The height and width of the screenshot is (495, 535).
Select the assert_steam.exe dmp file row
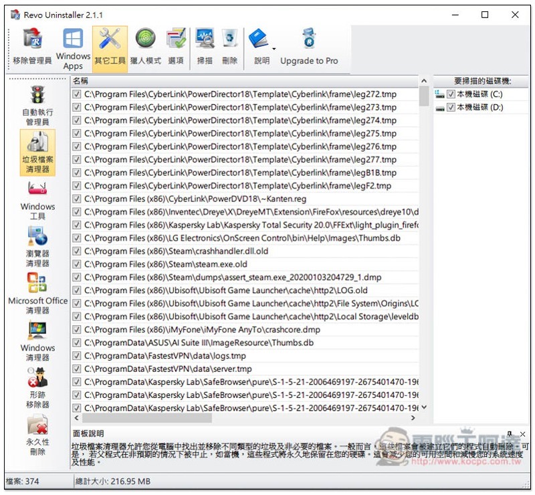point(245,278)
